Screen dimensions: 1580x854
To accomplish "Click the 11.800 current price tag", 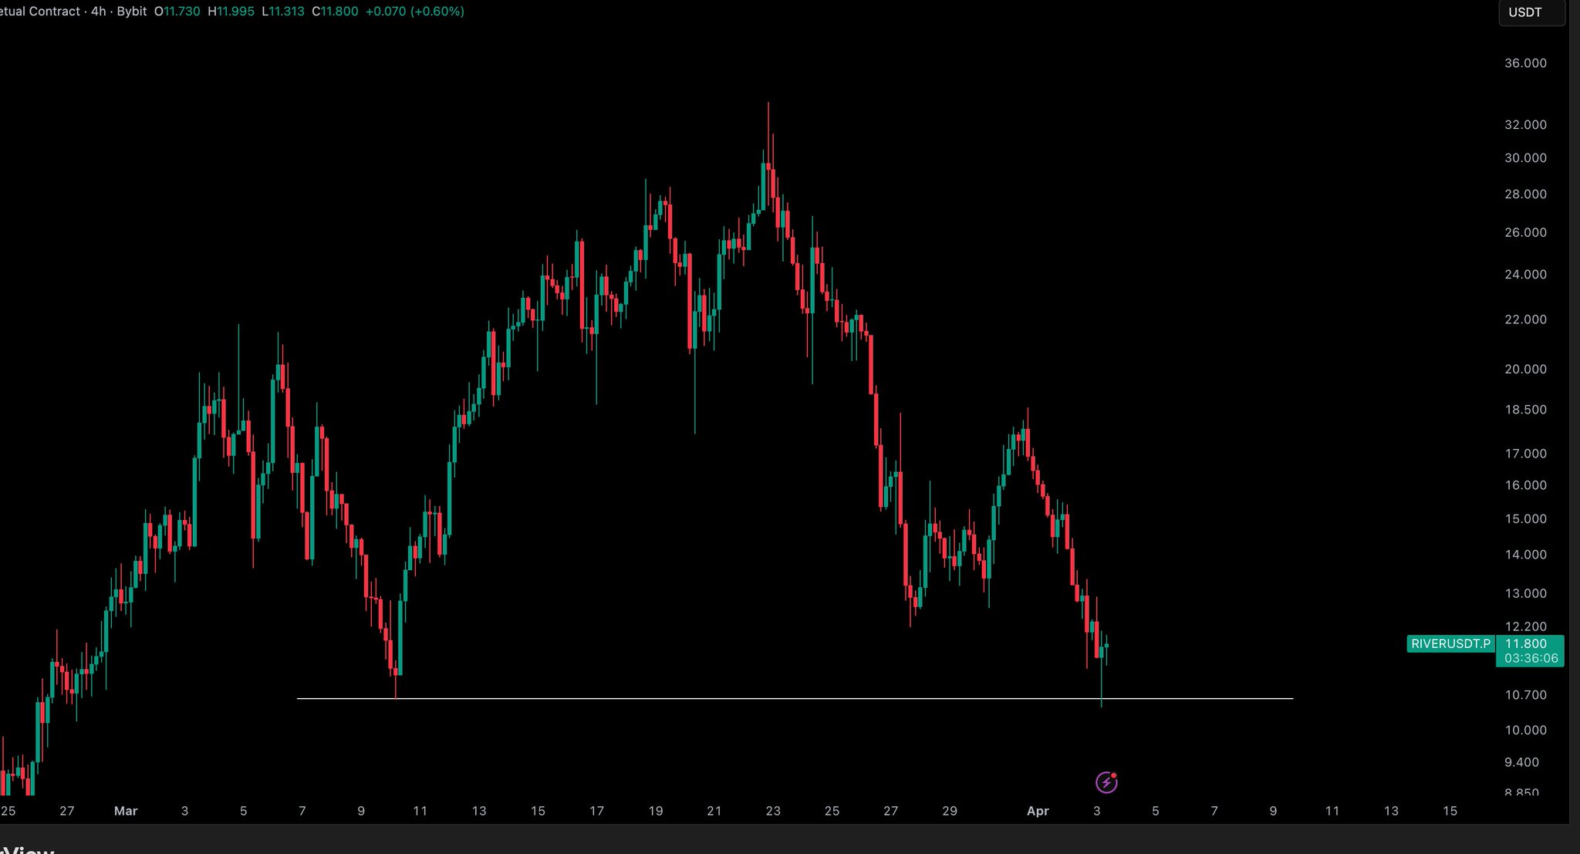I will pyautogui.click(x=1526, y=643).
